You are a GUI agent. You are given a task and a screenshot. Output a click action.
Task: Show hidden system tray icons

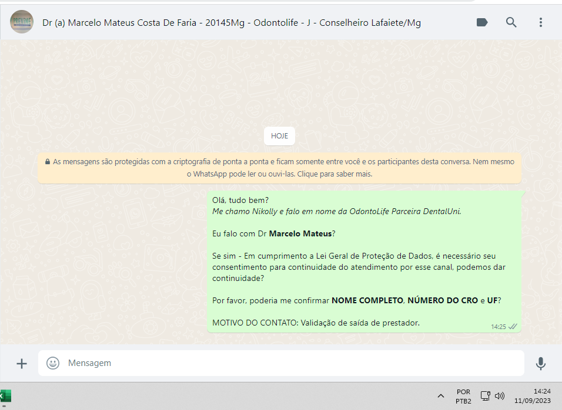point(441,396)
